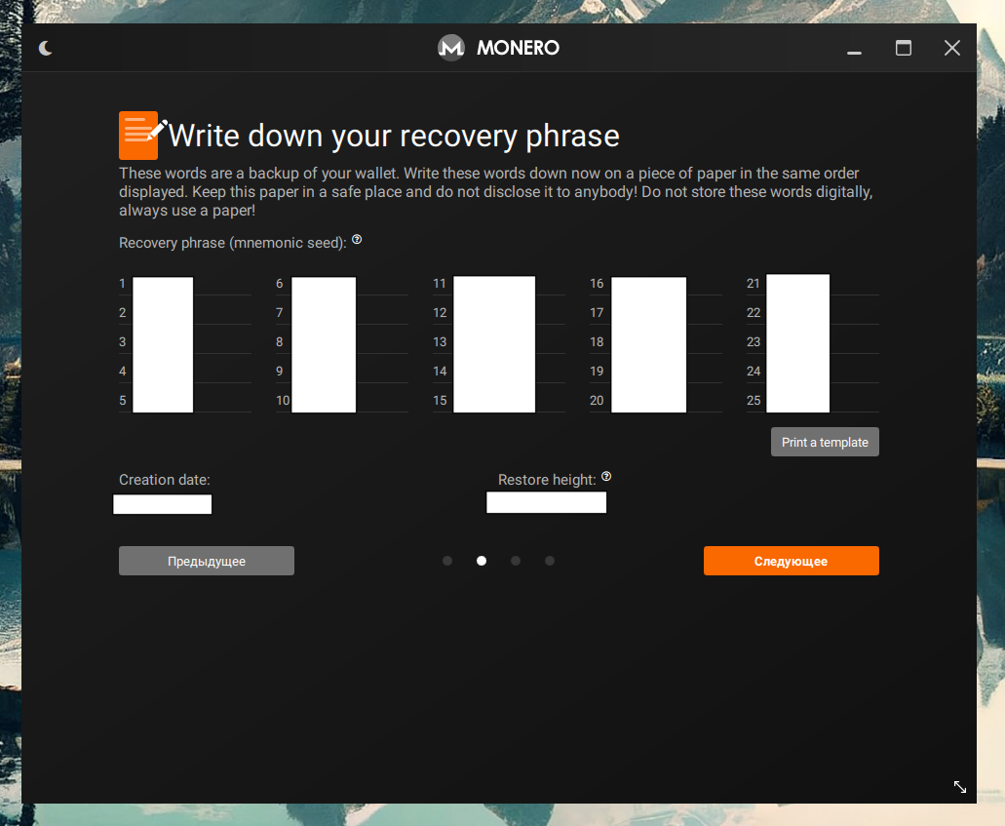Open help icon beside Recovery phrase label
This screenshot has width=1005, height=826.
357,239
